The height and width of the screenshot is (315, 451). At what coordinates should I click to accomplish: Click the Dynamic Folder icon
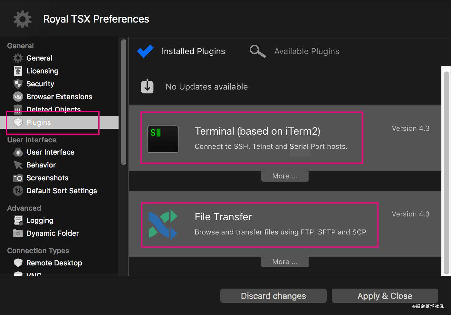18,233
